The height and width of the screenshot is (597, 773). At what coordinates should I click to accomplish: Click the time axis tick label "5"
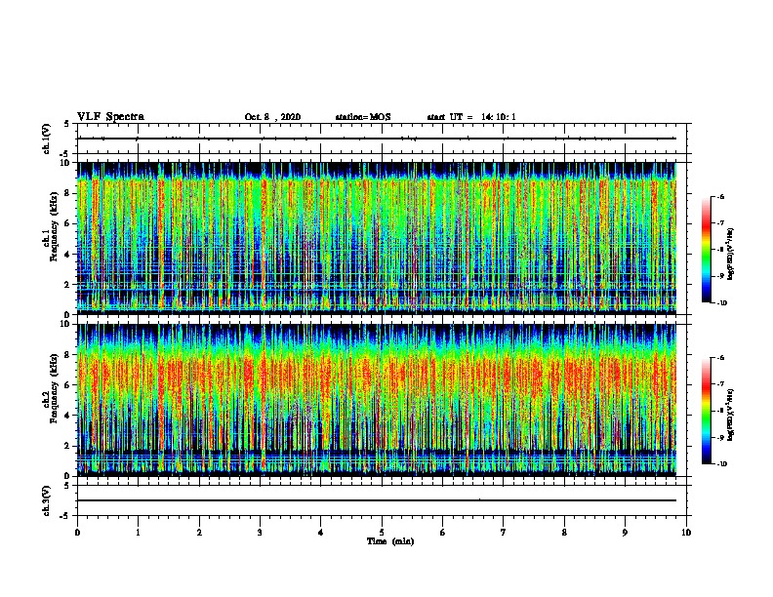[382, 533]
